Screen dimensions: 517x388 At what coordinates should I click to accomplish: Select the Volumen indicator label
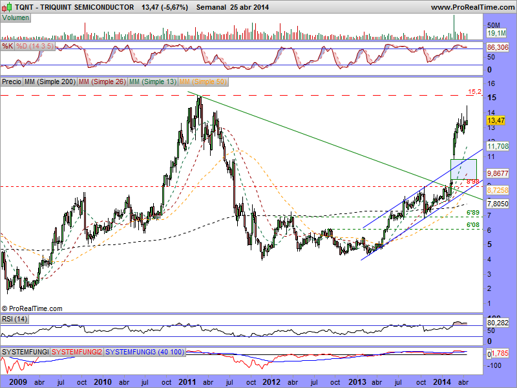16,18
